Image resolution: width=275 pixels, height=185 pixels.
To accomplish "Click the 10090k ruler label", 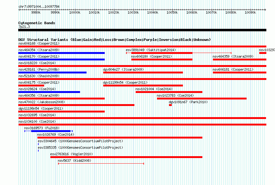I will [250, 12].
